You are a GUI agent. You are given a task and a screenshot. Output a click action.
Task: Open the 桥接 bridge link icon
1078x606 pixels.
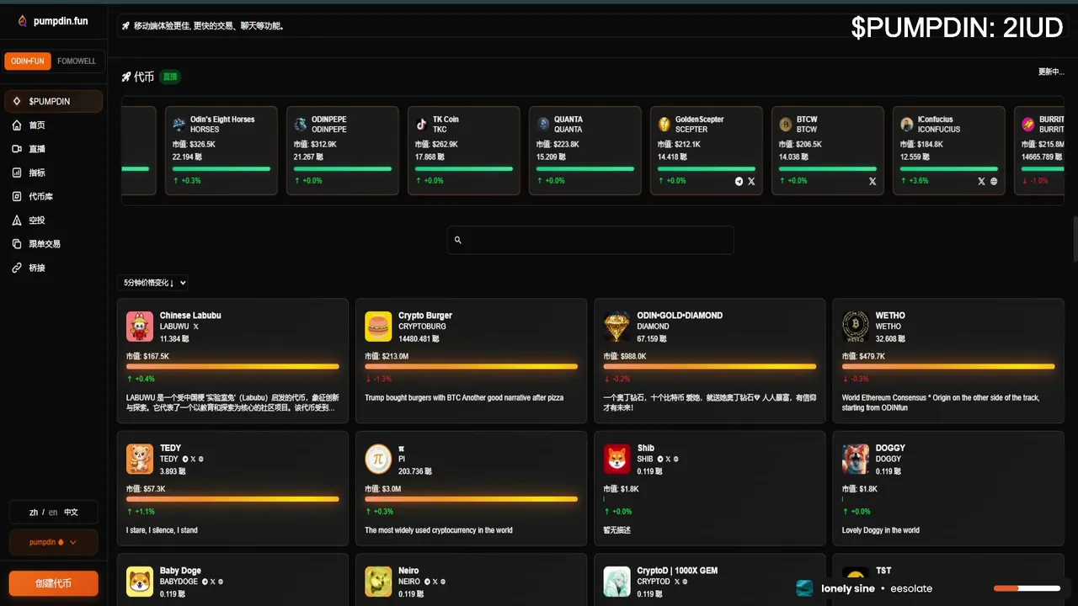point(17,268)
